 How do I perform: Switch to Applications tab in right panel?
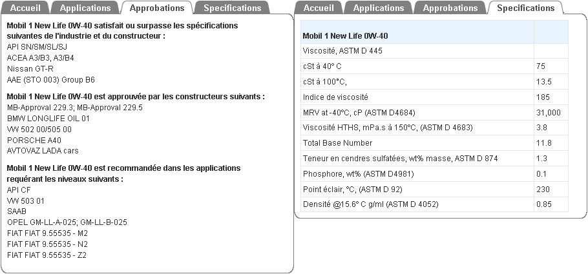(x=379, y=8)
